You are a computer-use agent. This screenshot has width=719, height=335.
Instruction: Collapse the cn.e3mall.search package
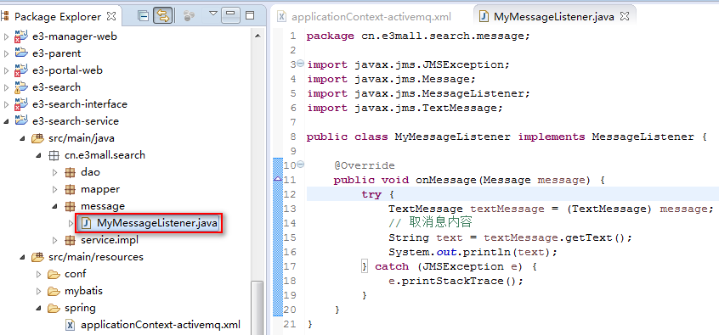(39, 155)
